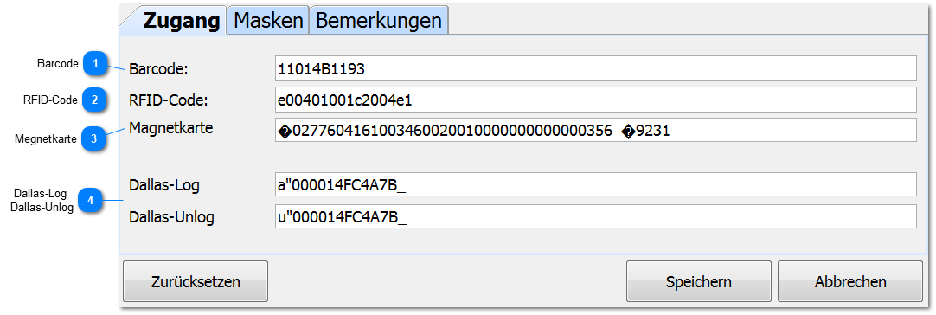Click the Barcode annotation text beside marker 1

pyautogui.click(x=58, y=63)
